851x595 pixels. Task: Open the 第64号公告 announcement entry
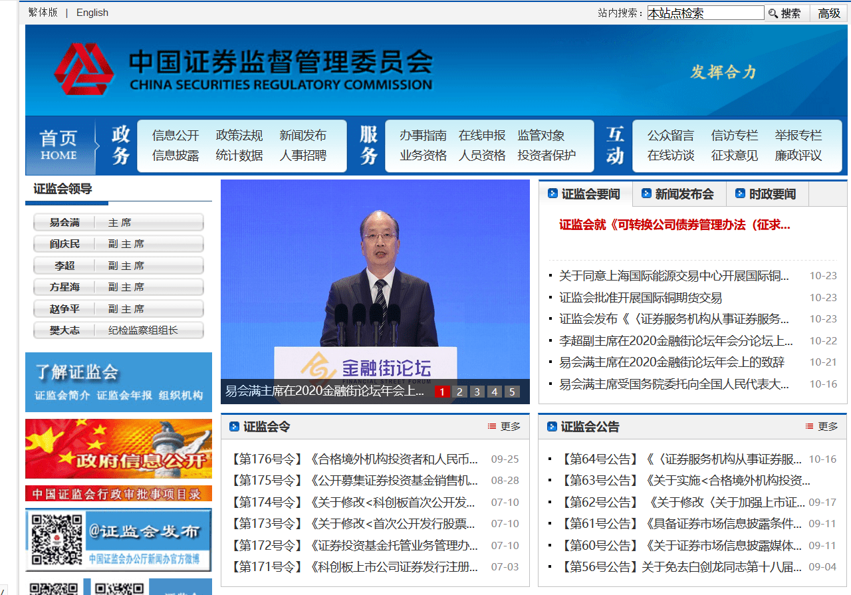click(x=681, y=459)
